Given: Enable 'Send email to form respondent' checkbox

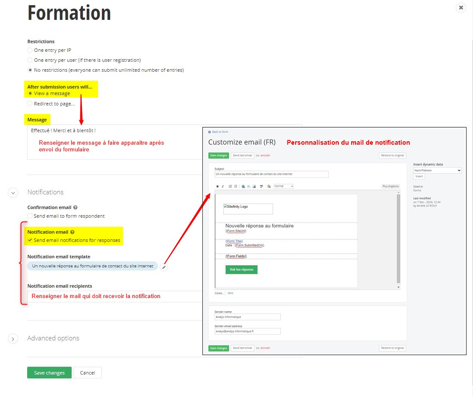Looking at the screenshot, I should [30, 216].
